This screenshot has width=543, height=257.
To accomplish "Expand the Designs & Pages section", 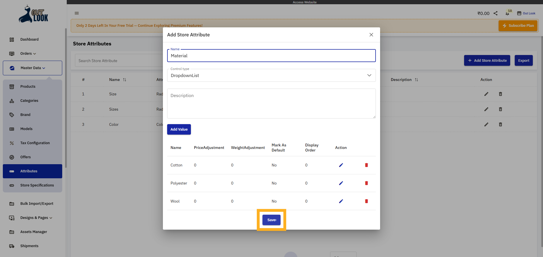I will (x=34, y=218).
